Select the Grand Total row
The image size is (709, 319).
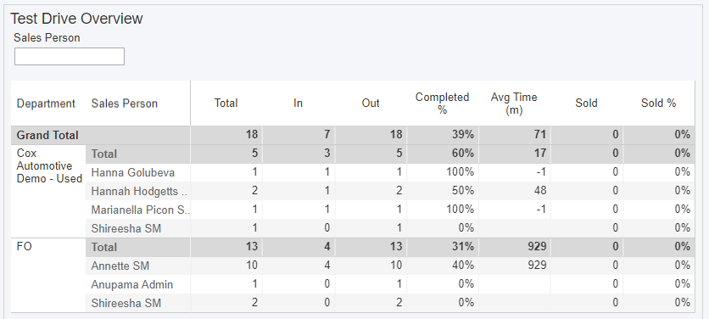[x=353, y=135]
